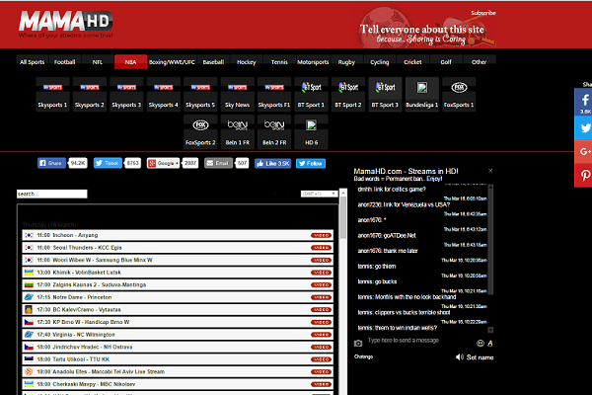Viewport: 592px width, 395px height.
Task: Open the Bundesliga 1 channel
Action: (x=422, y=95)
